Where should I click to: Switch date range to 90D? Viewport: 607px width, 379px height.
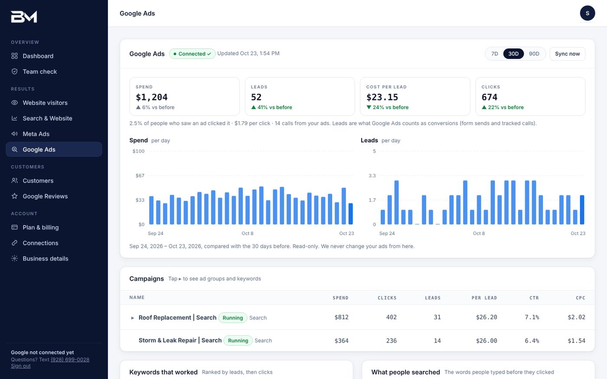point(534,54)
